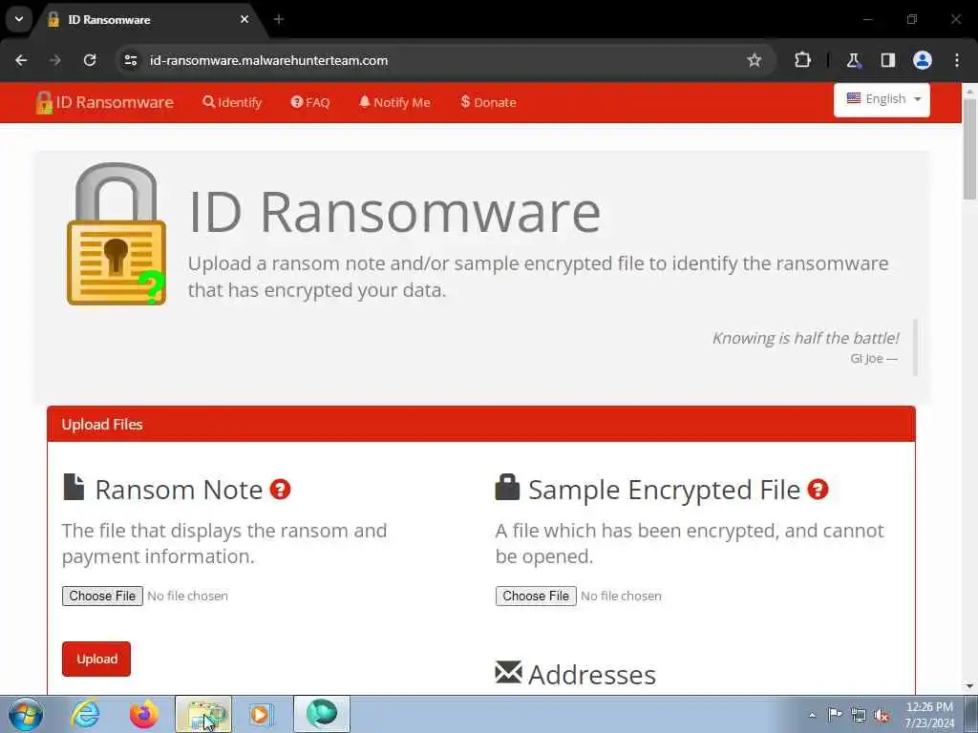978x733 pixels.
Task: Click the Addresses envelope icon
Action: 508,672
